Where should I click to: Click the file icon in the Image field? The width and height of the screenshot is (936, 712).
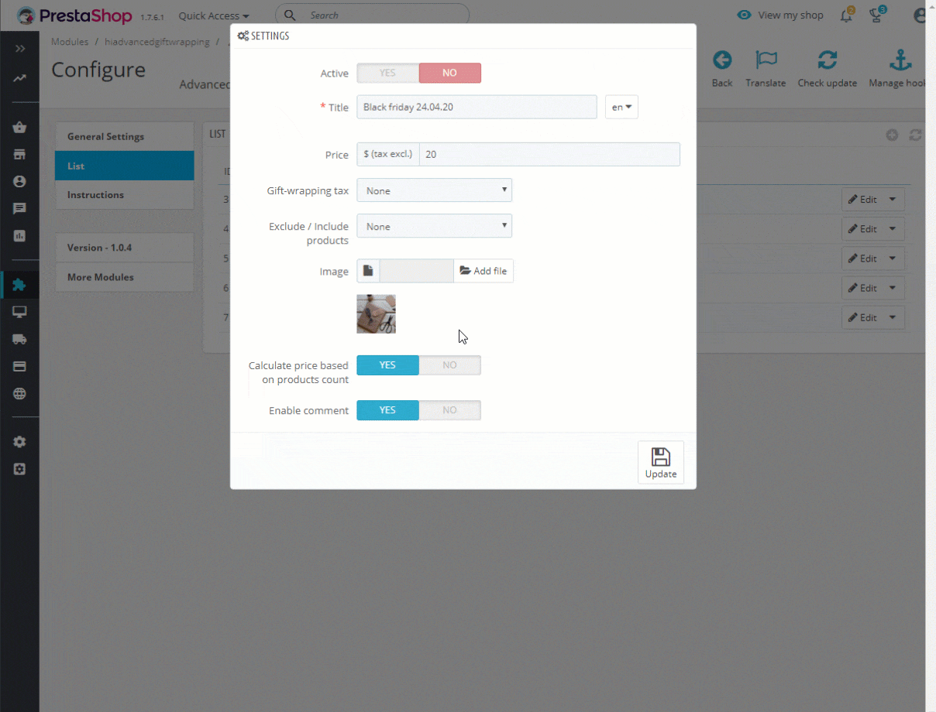click(x=368, y=271)
